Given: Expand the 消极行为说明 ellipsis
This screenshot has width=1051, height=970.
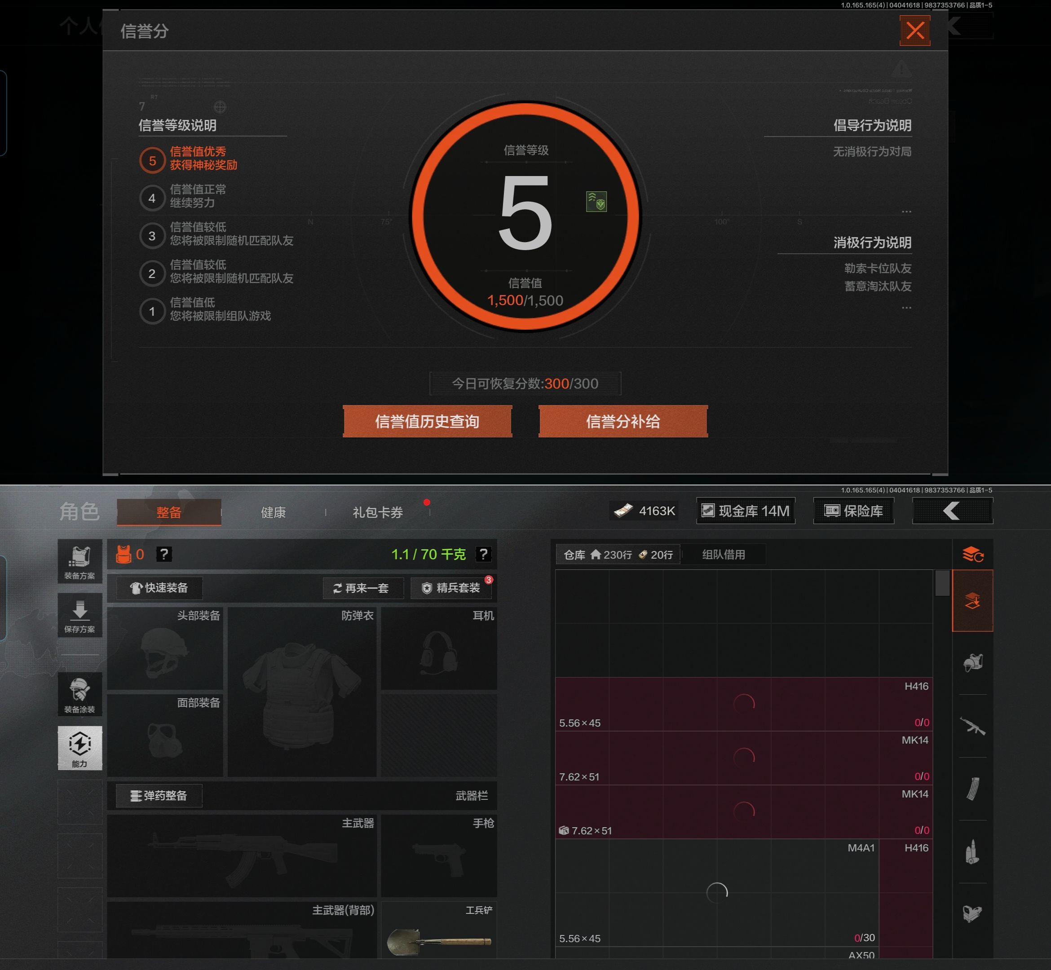Looking at the screenshot, I should pos(906,308).
